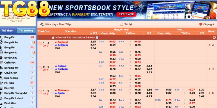Open info icon for e-Football F24 league

pos(97,38)
